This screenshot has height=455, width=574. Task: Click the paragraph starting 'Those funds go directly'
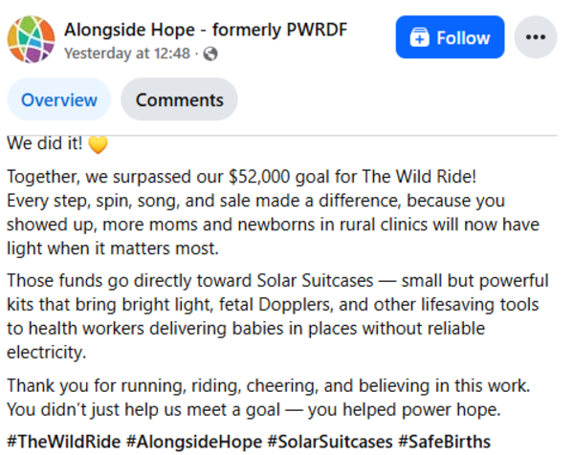click(x=277, y=316)
